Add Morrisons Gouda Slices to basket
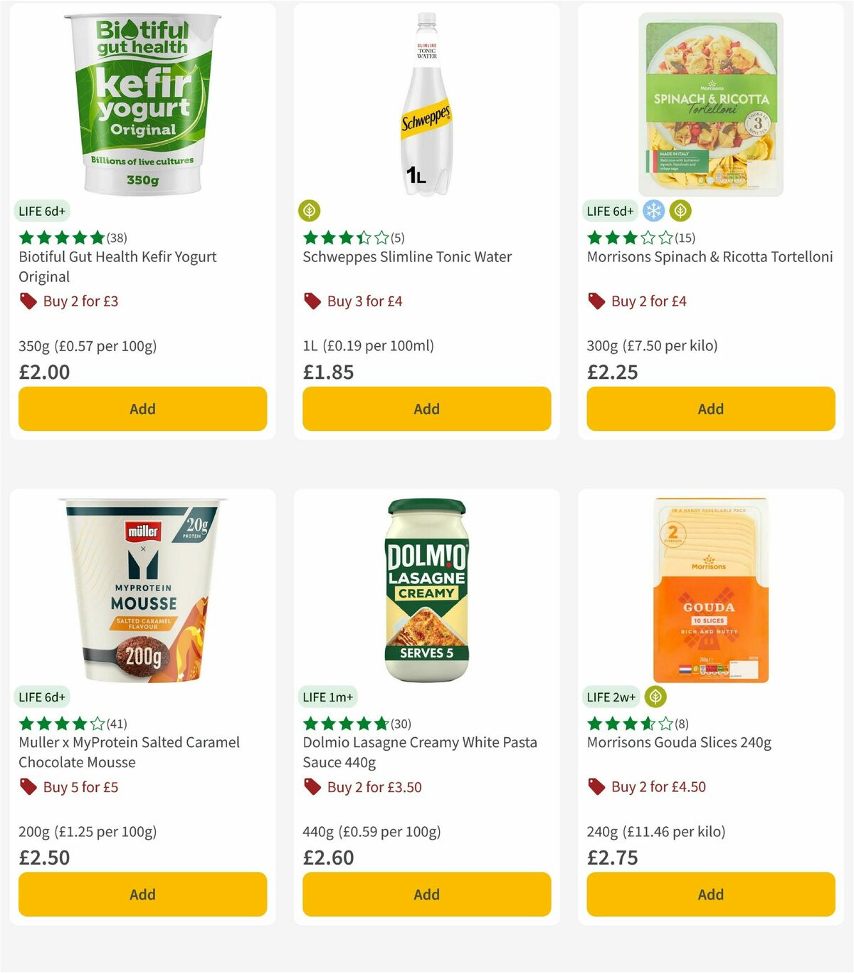Screen dimensions: 854x973 (x=710, y=895)
